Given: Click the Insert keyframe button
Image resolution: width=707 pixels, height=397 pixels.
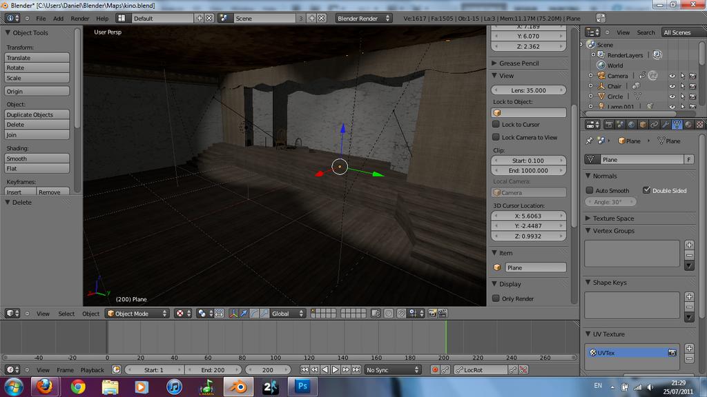Looking at the screenshot, I should tap(20, 192).
